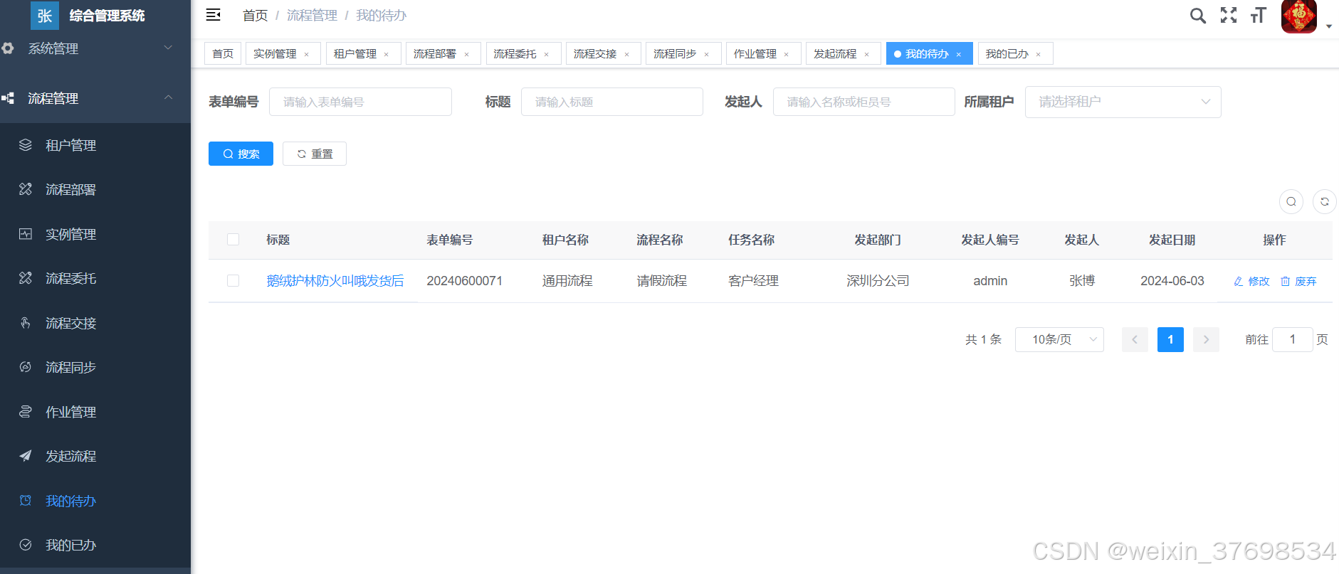This screenshot has height=574, width=1339.
Task: Focus the 标题 input field
Action: click(x=612, y=102)
